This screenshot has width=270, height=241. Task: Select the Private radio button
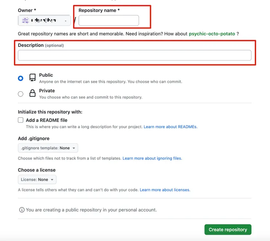(20, 94)
